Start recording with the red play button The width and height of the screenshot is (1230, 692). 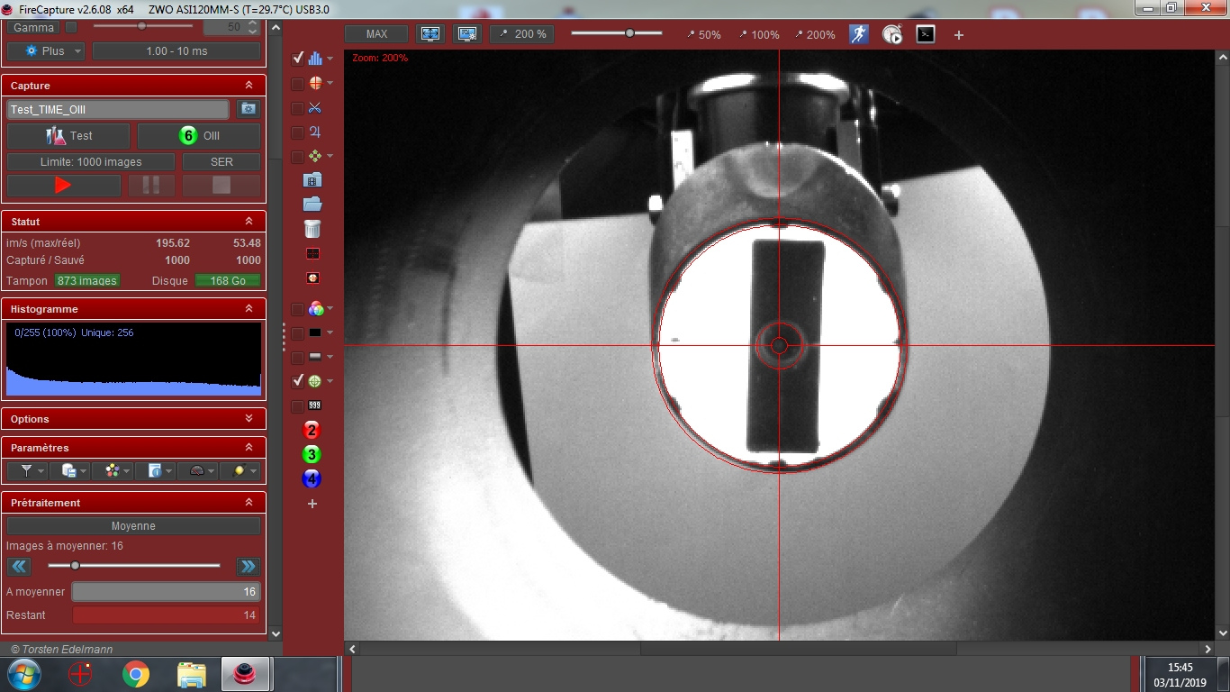63,185
